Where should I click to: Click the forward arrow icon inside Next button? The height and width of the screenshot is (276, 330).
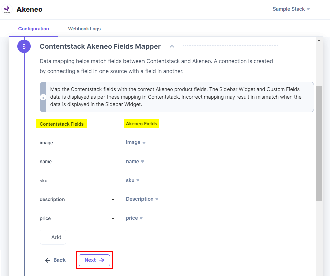click(101, 260)
